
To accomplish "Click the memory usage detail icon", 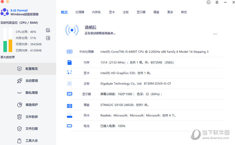I will coord(48,38).
